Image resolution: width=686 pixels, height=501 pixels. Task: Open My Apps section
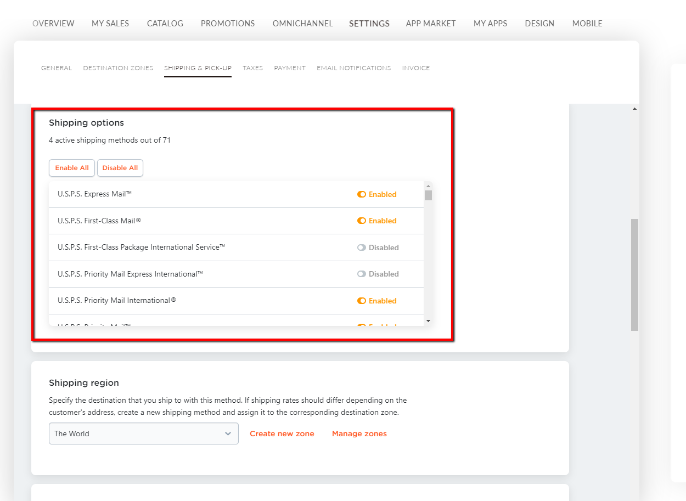coord(491,24)
